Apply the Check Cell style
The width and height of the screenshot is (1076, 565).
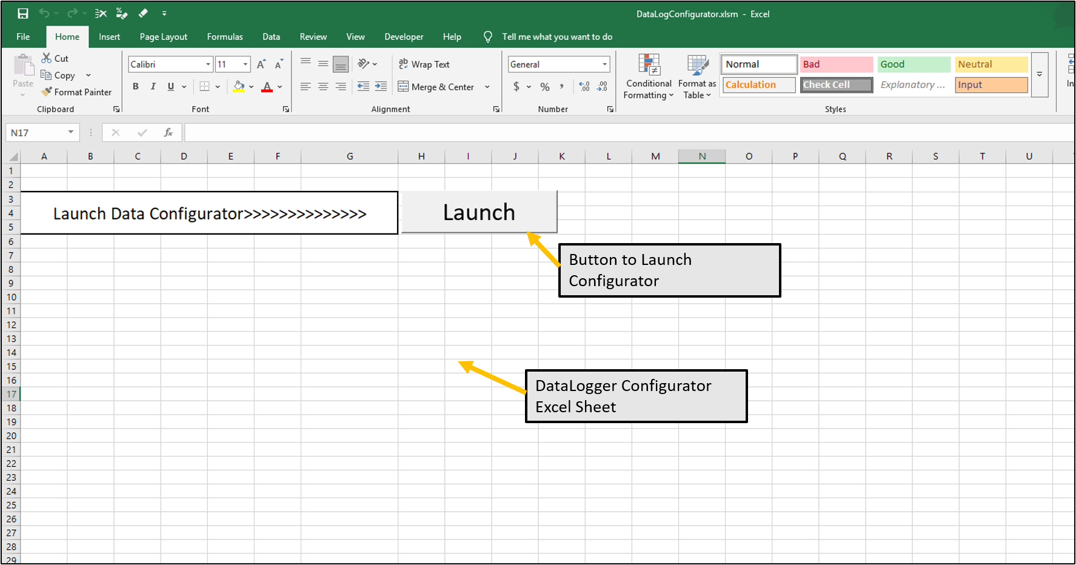837,85
